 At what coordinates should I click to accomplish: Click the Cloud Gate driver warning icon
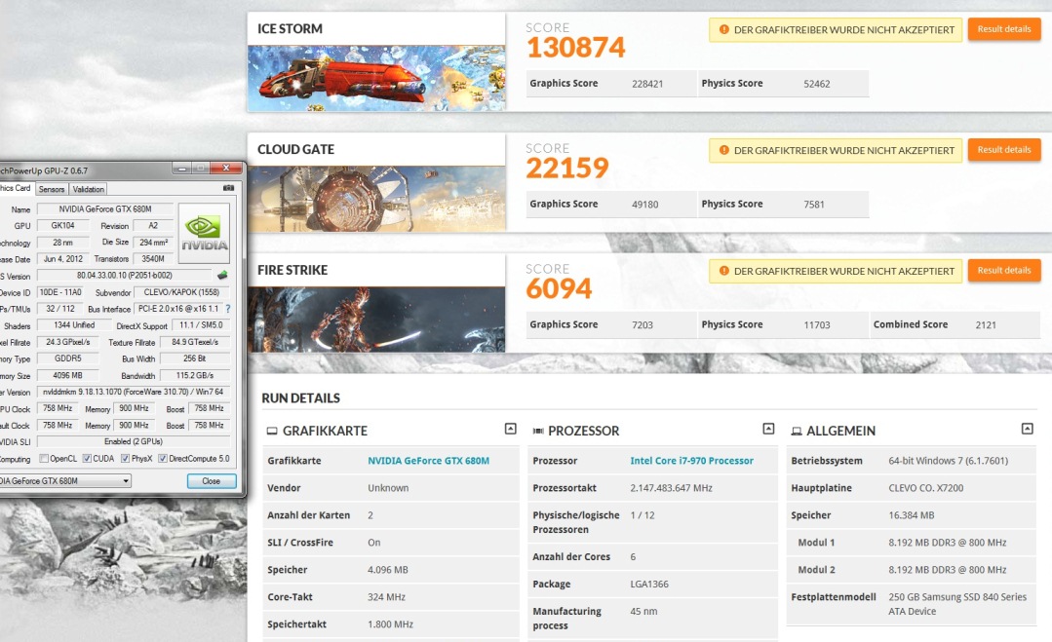tap(724, 150)
